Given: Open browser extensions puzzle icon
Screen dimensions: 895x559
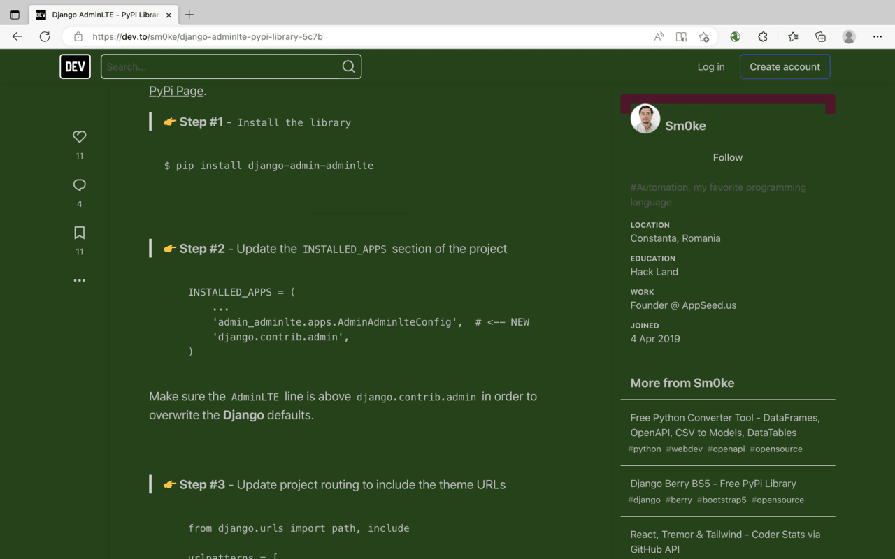Looking at the screenshot, I should 763,36.
